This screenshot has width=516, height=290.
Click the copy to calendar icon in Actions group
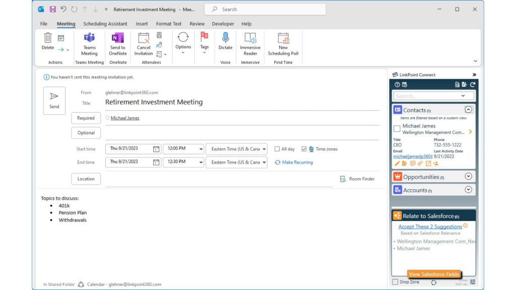tap(61, 38)
